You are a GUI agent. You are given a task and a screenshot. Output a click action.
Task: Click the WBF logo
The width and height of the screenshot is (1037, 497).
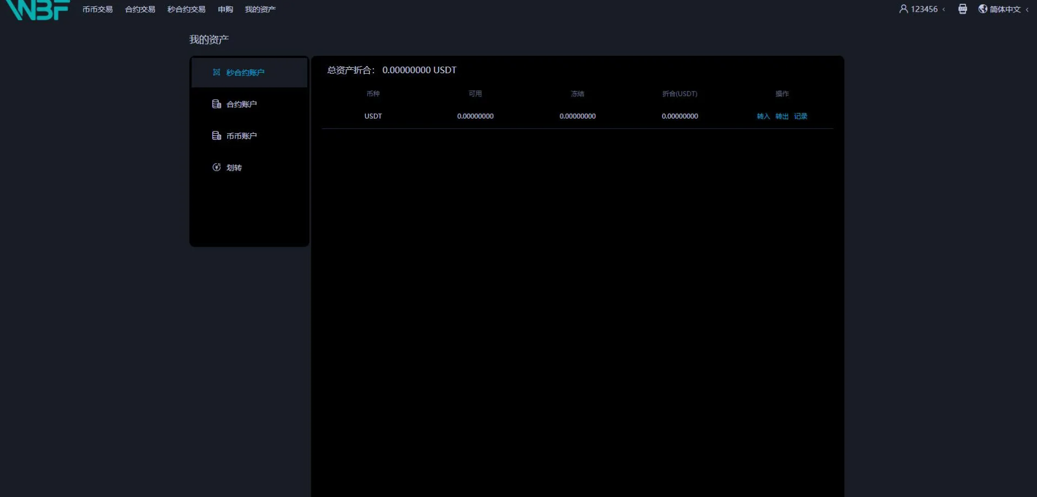coord(37,9)
